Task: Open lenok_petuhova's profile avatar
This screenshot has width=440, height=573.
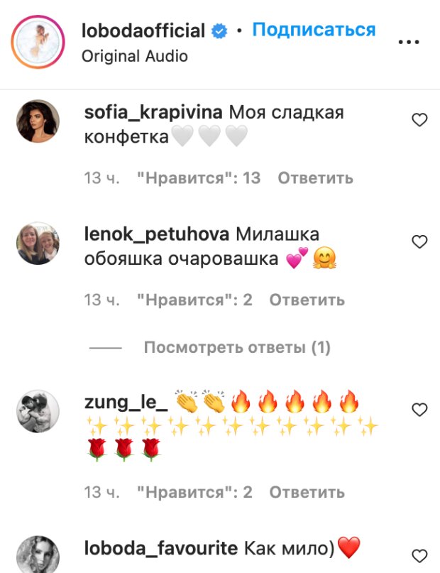Action: (38, 243)
